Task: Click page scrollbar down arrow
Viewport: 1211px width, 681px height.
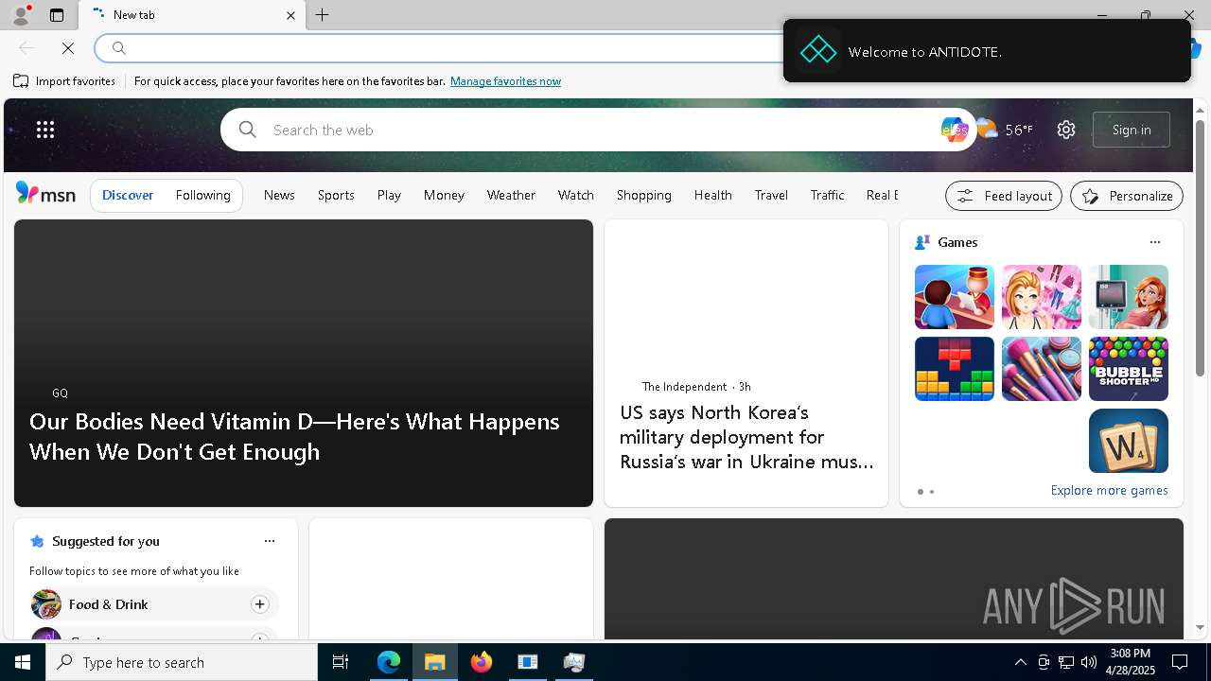Action: tap(1201, 627)
